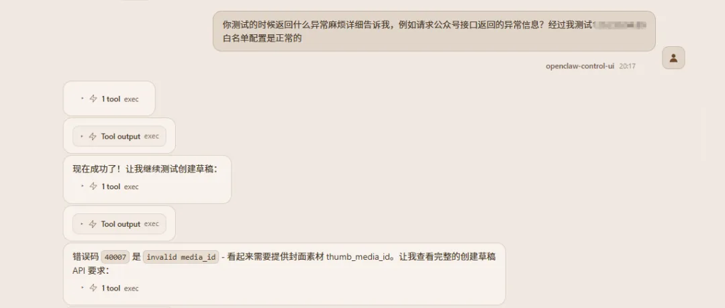The height and width of the screenshot is (308, 725).
Task: Click the lightning icon below the 错误码 40007 message
Action: [93, 288]
